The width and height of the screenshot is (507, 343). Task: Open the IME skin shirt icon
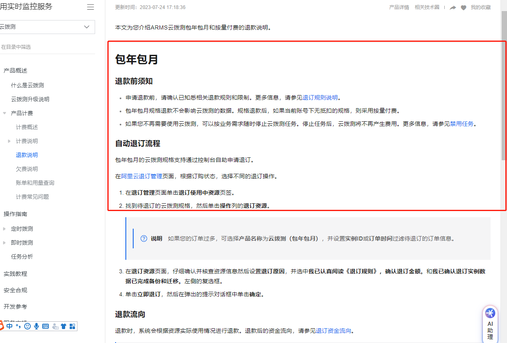point(64,326)
